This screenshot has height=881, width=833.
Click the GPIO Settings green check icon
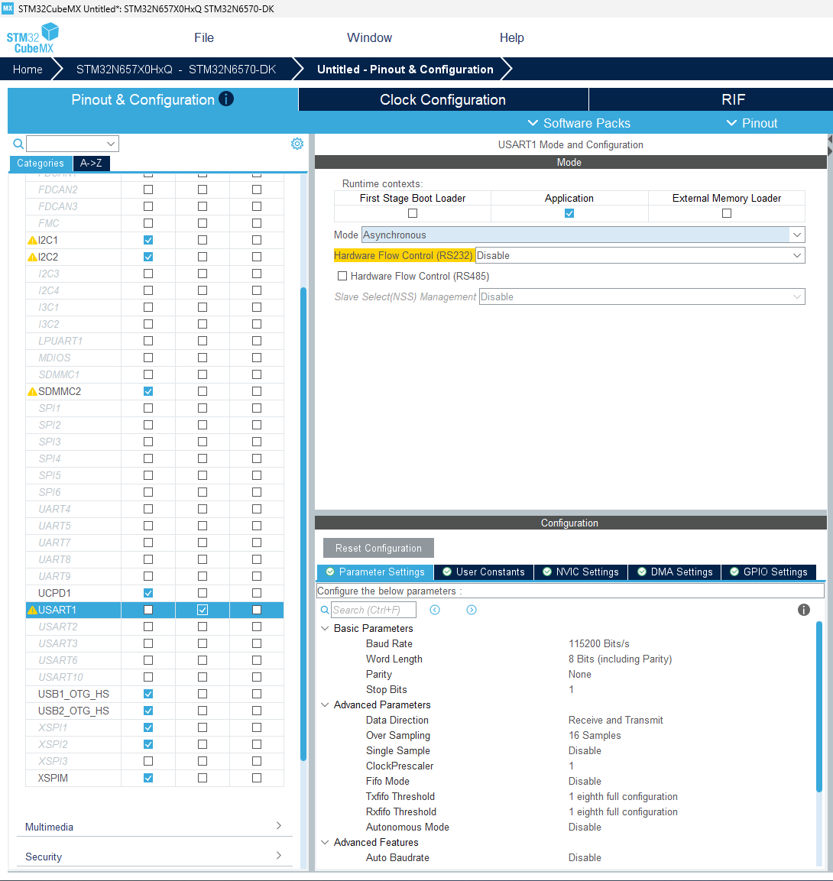pyautogui.click(x=734, y=572)
